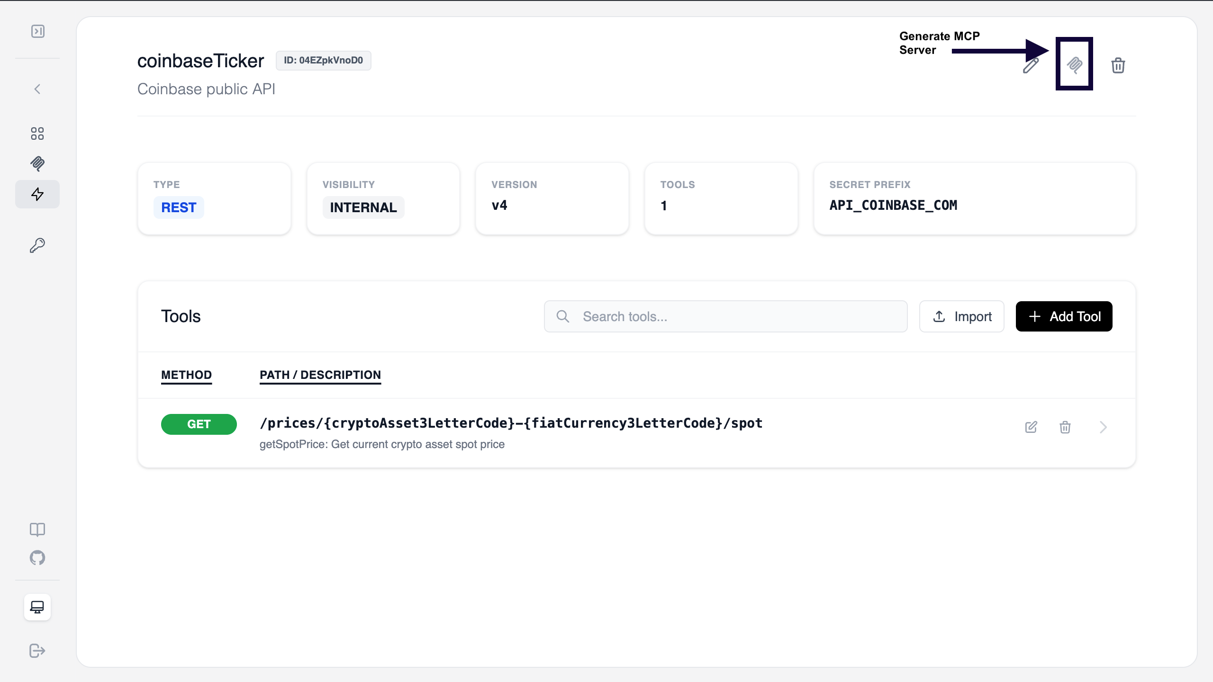
Task: Toggle the INTERNAL visibility setting
Action: pos(363,207)
